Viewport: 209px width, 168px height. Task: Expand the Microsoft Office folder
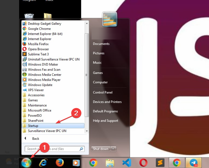point(53,111)
